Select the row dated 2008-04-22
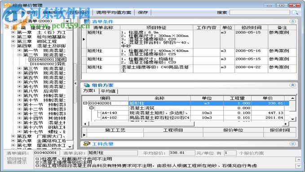This screenshot has width=305, height=172. tap(189, 69)
